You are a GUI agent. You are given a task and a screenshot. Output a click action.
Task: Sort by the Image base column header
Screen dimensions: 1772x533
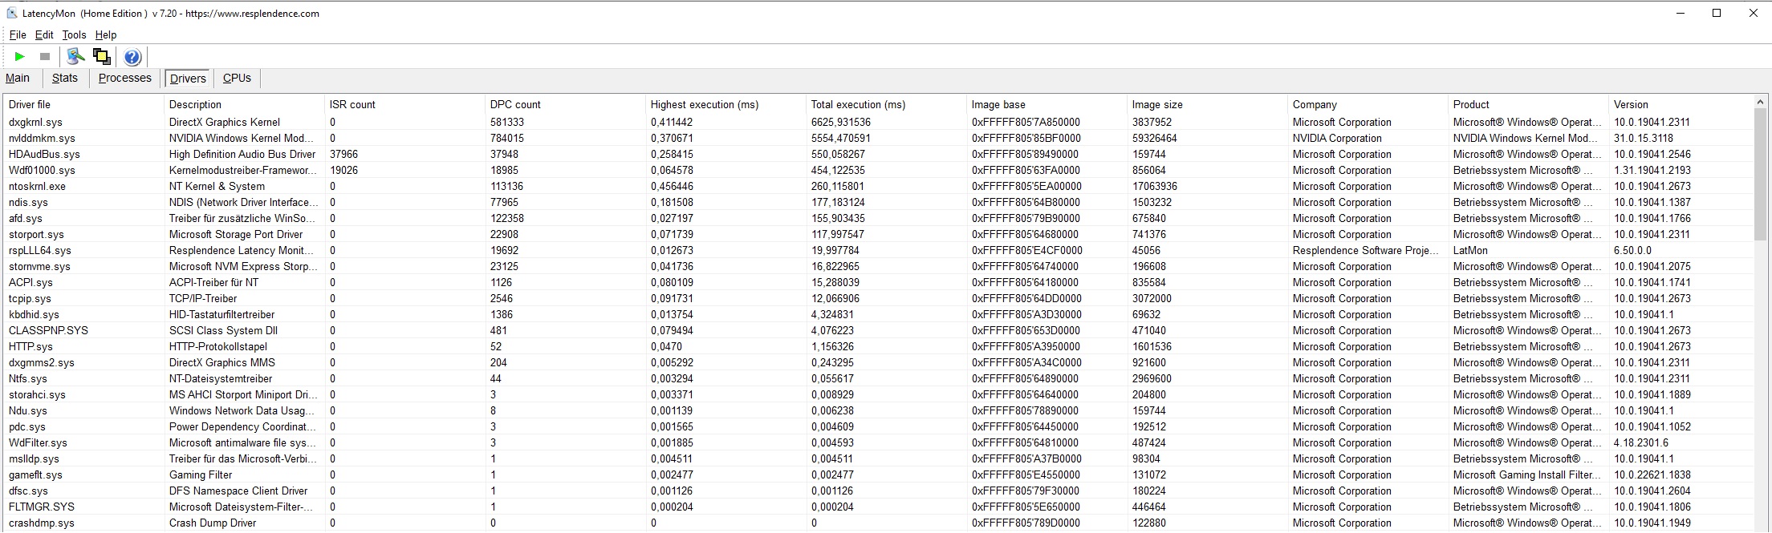click(1047, 104)
